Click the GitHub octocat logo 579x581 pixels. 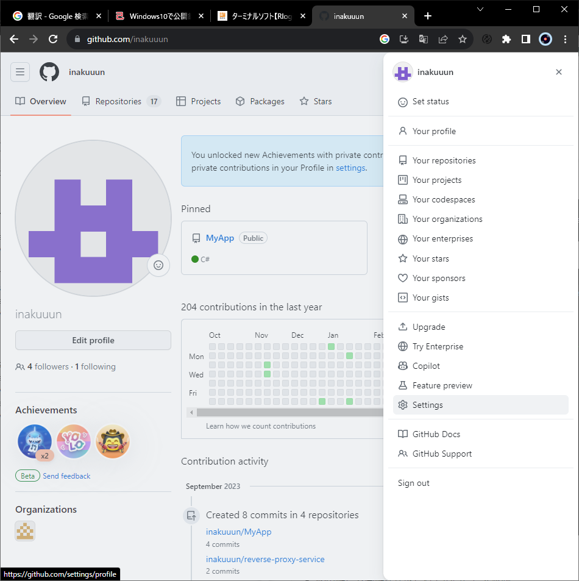pyautogui.click(x=49, y=71)
